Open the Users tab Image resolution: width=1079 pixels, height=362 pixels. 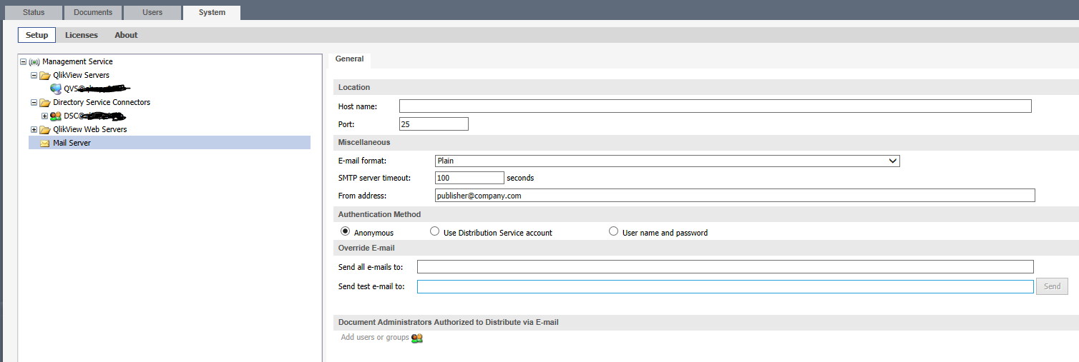(x=152, y=12)
